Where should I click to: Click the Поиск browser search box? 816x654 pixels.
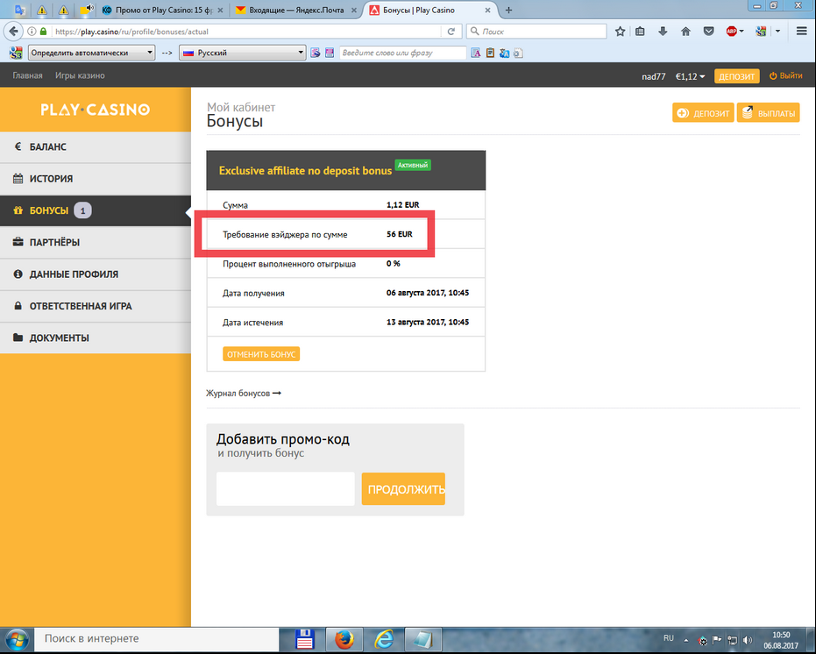click(536, 32)
